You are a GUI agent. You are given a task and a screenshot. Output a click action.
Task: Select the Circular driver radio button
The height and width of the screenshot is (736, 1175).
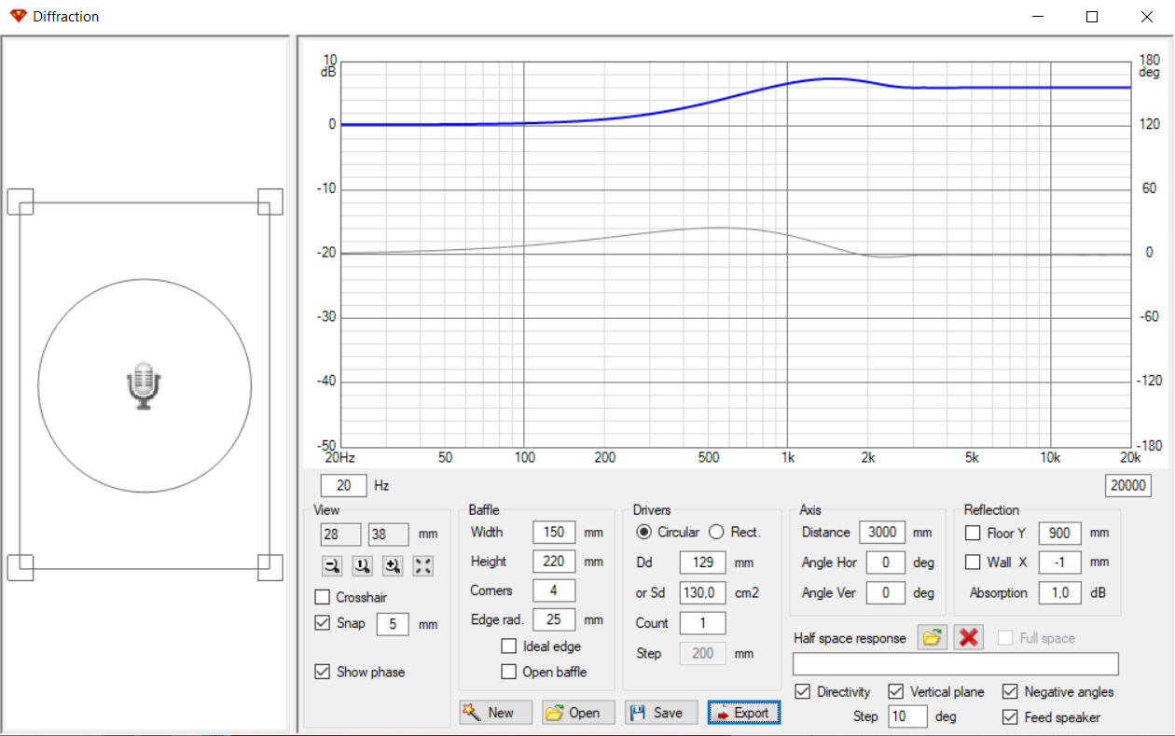click(x=643, y=532)
